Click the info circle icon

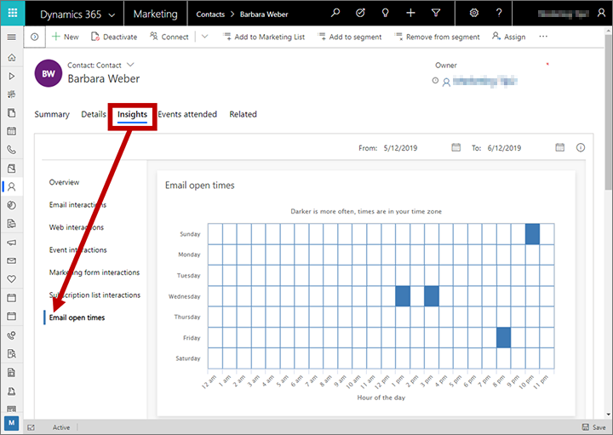click(581, 147)
